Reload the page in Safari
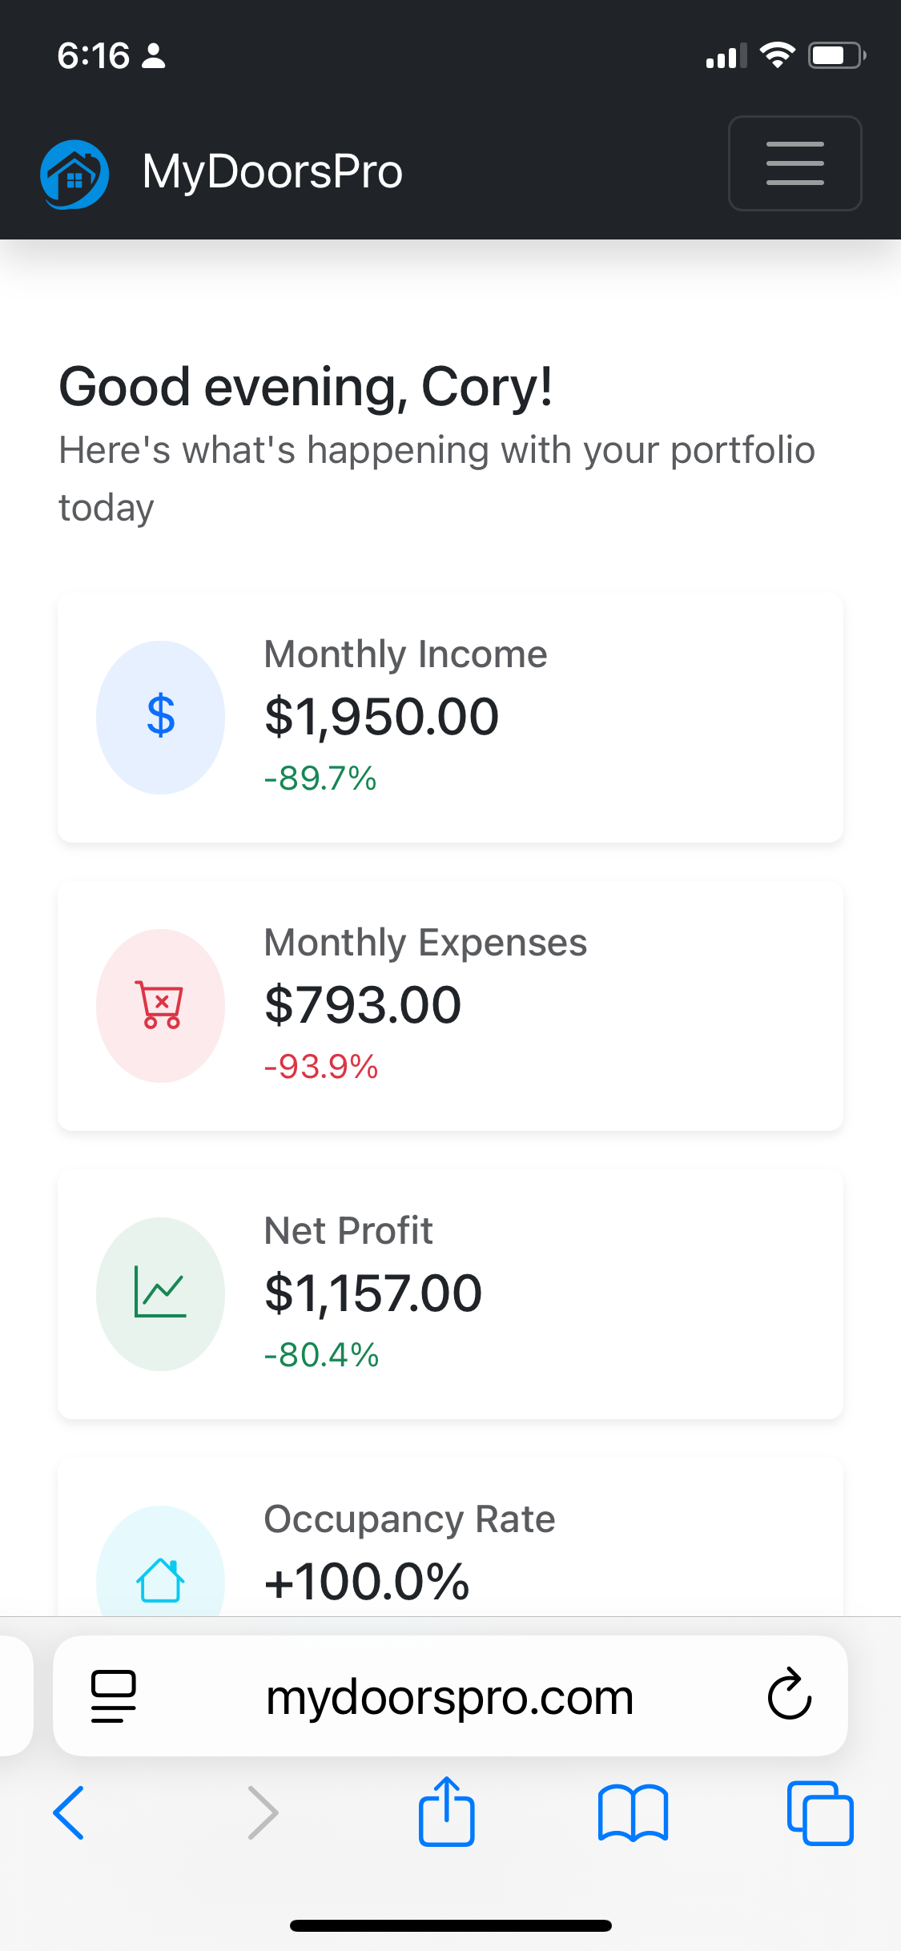This screenshot has height=1951, width=901. pos(790,1694)
